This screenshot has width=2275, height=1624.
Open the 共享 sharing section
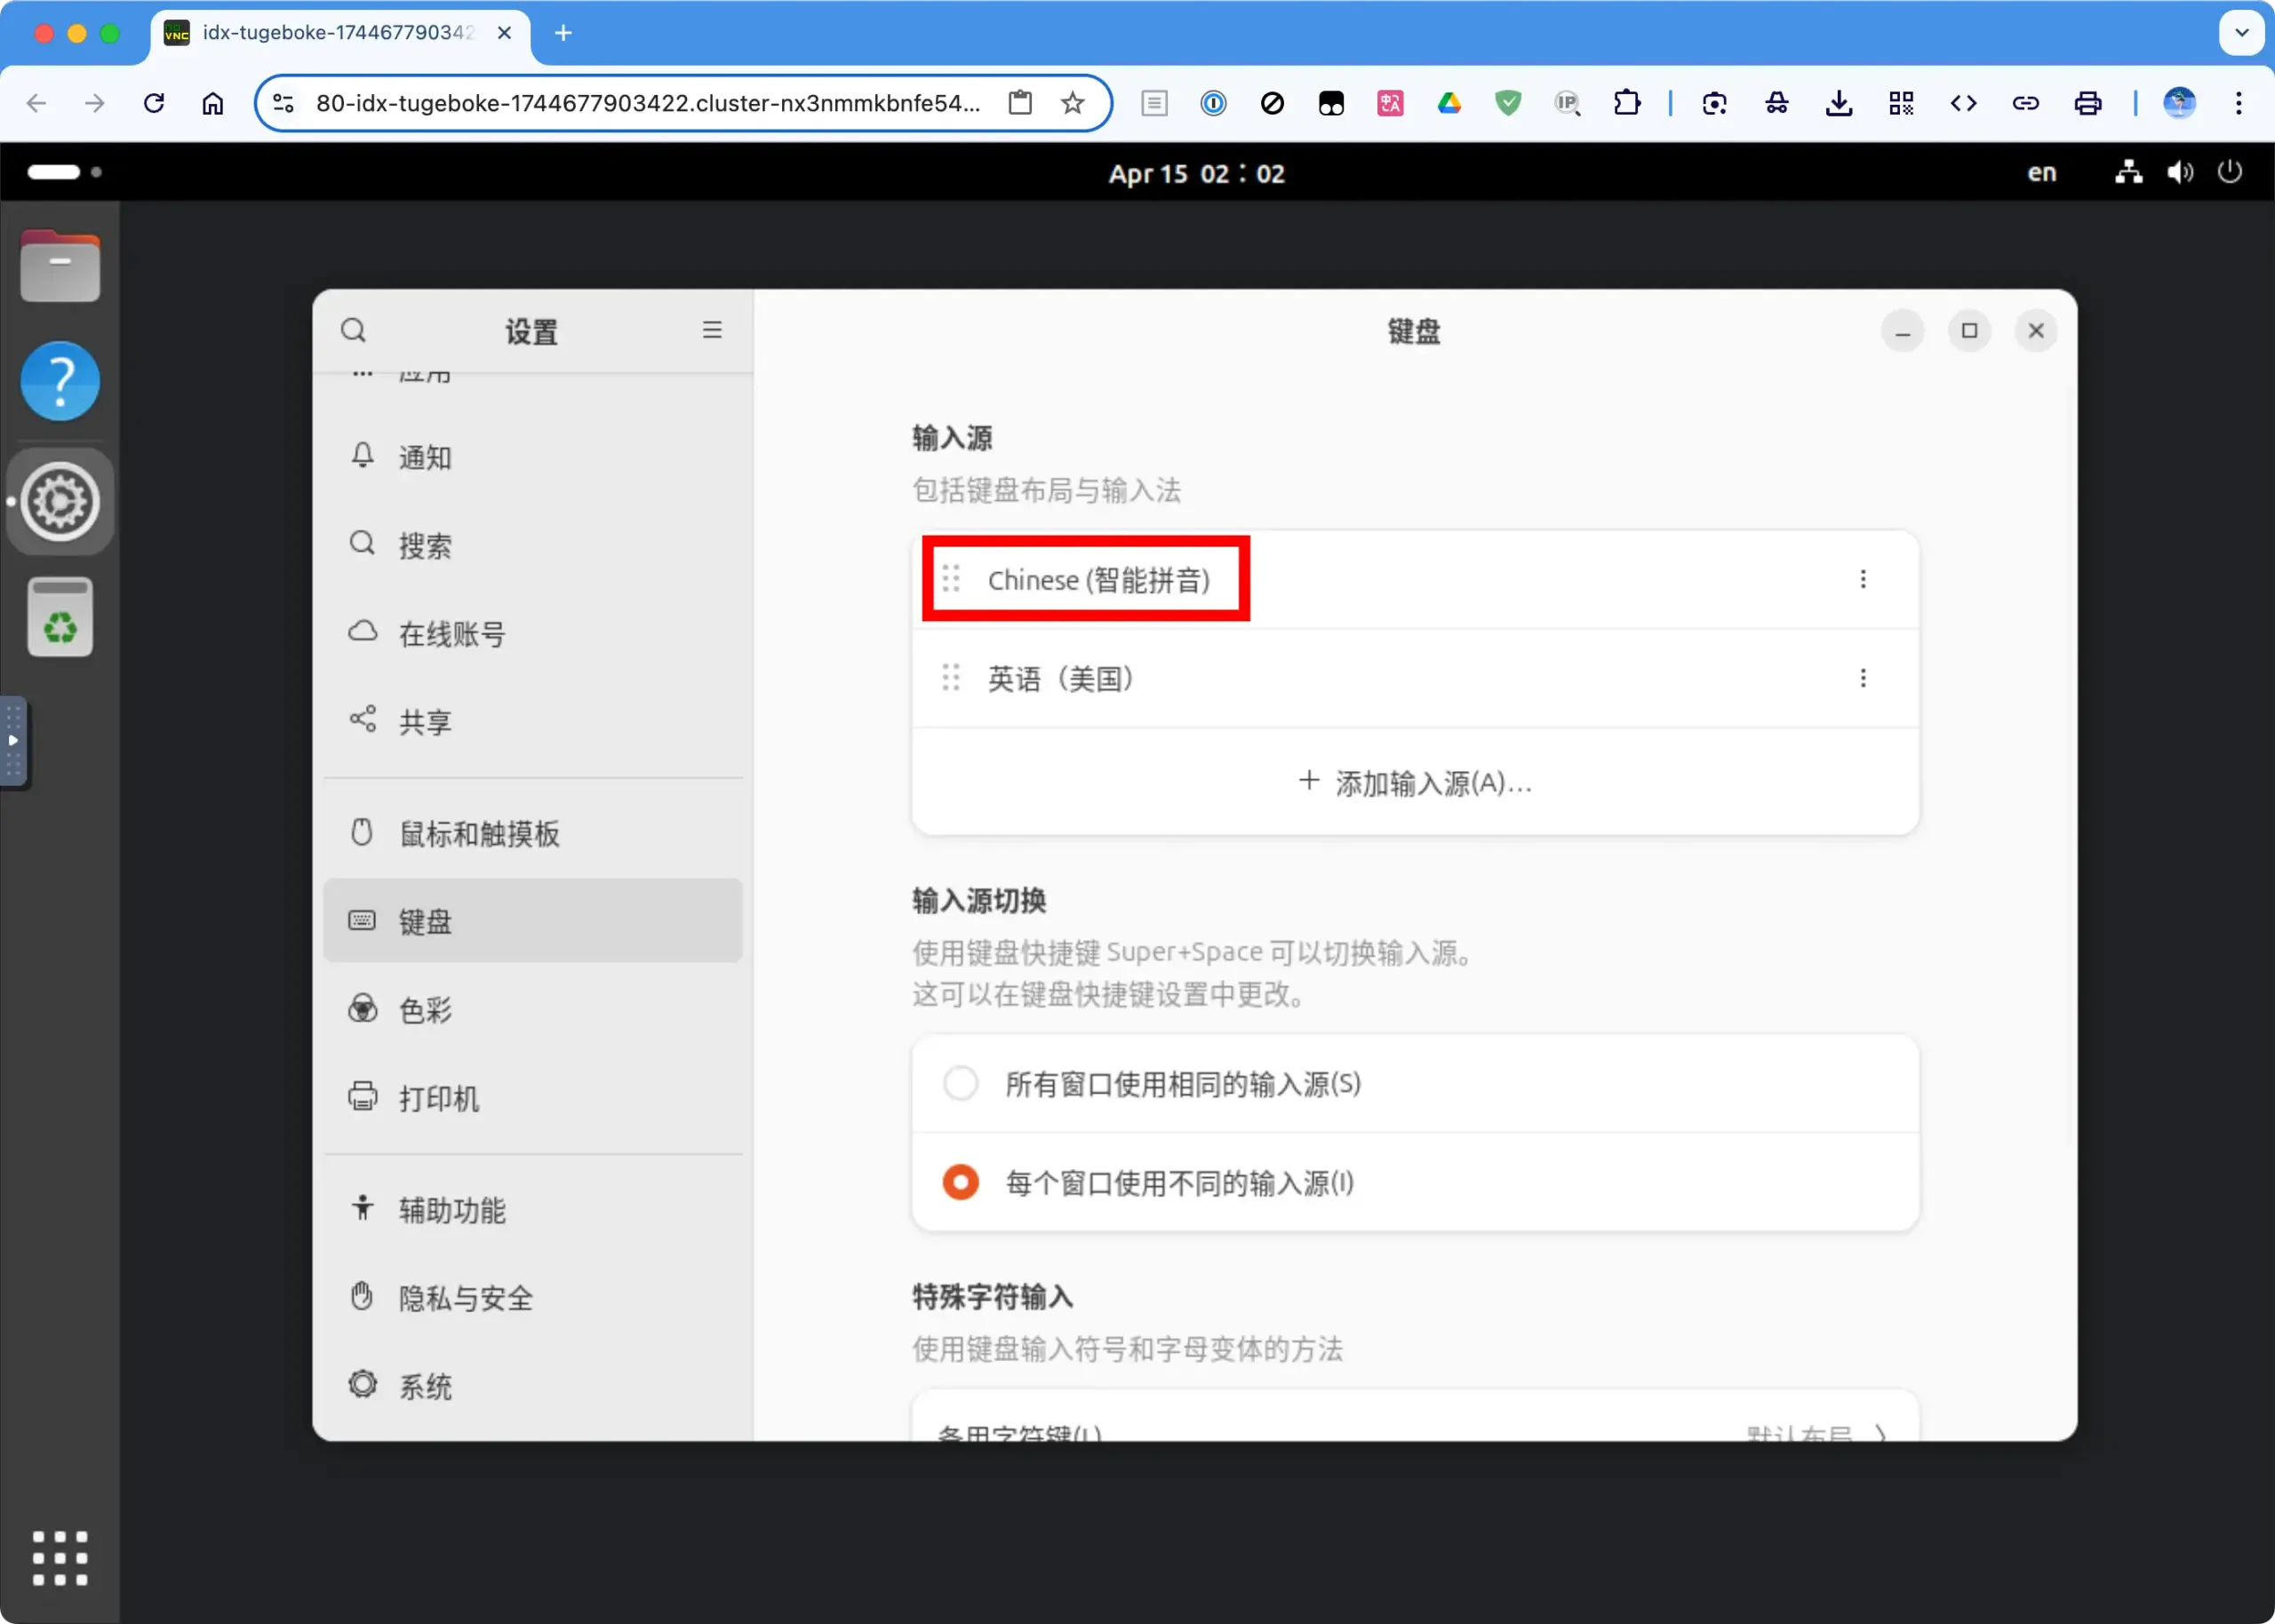[533, 721]
